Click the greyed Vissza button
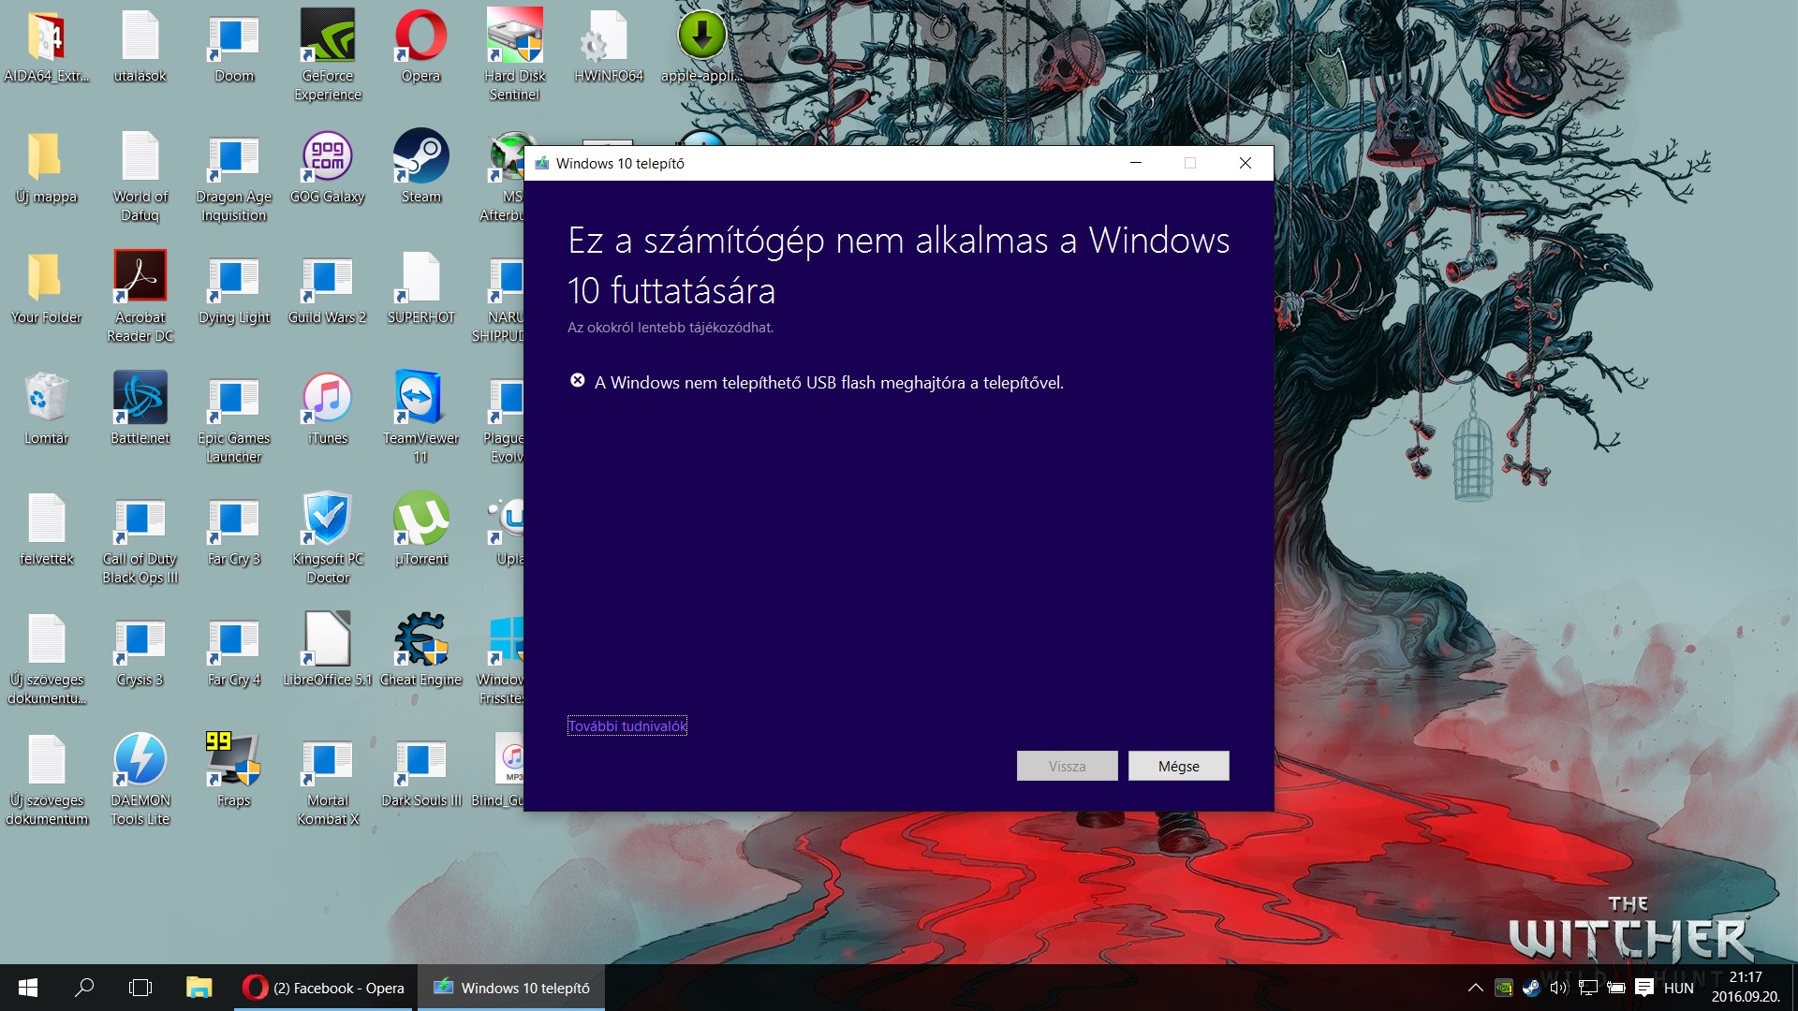This screenshot has height=1011, width=1798. pyautogui.click(x=1067, y=766)
